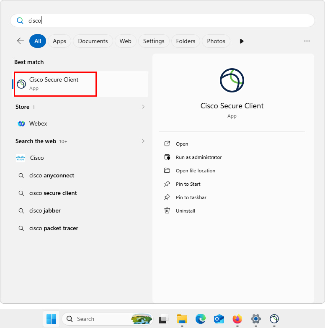The image size is (325, 328).
Task: Open the Cisco web result
Action: click(x=81, y=158)
